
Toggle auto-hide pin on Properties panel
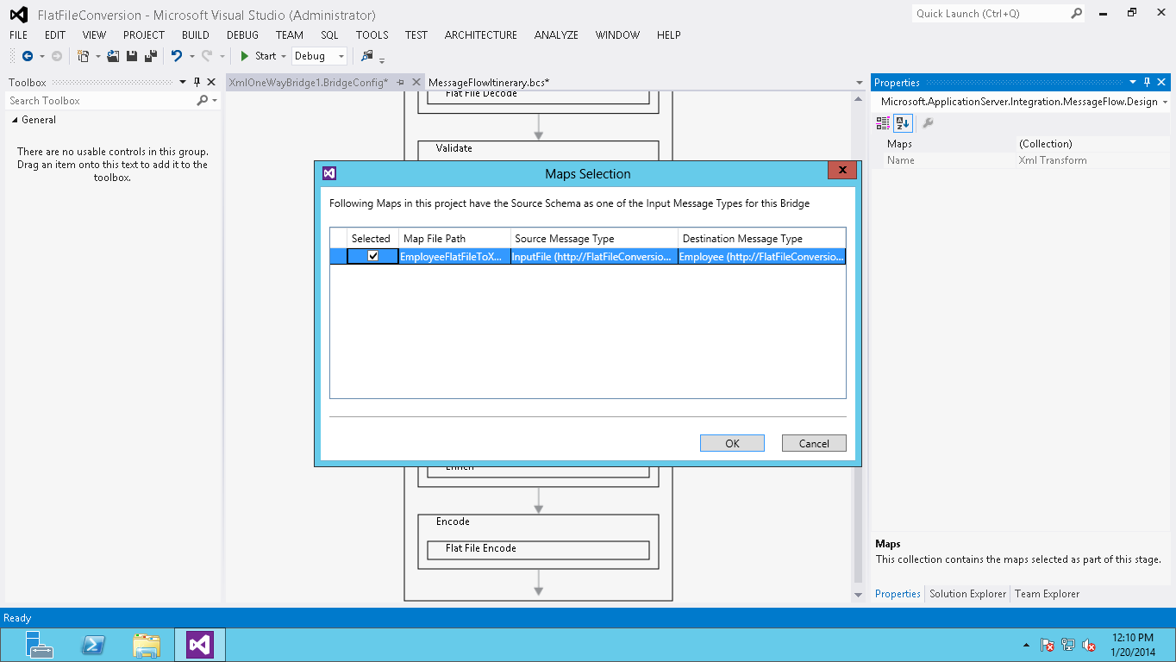[x=1147, y=82]
